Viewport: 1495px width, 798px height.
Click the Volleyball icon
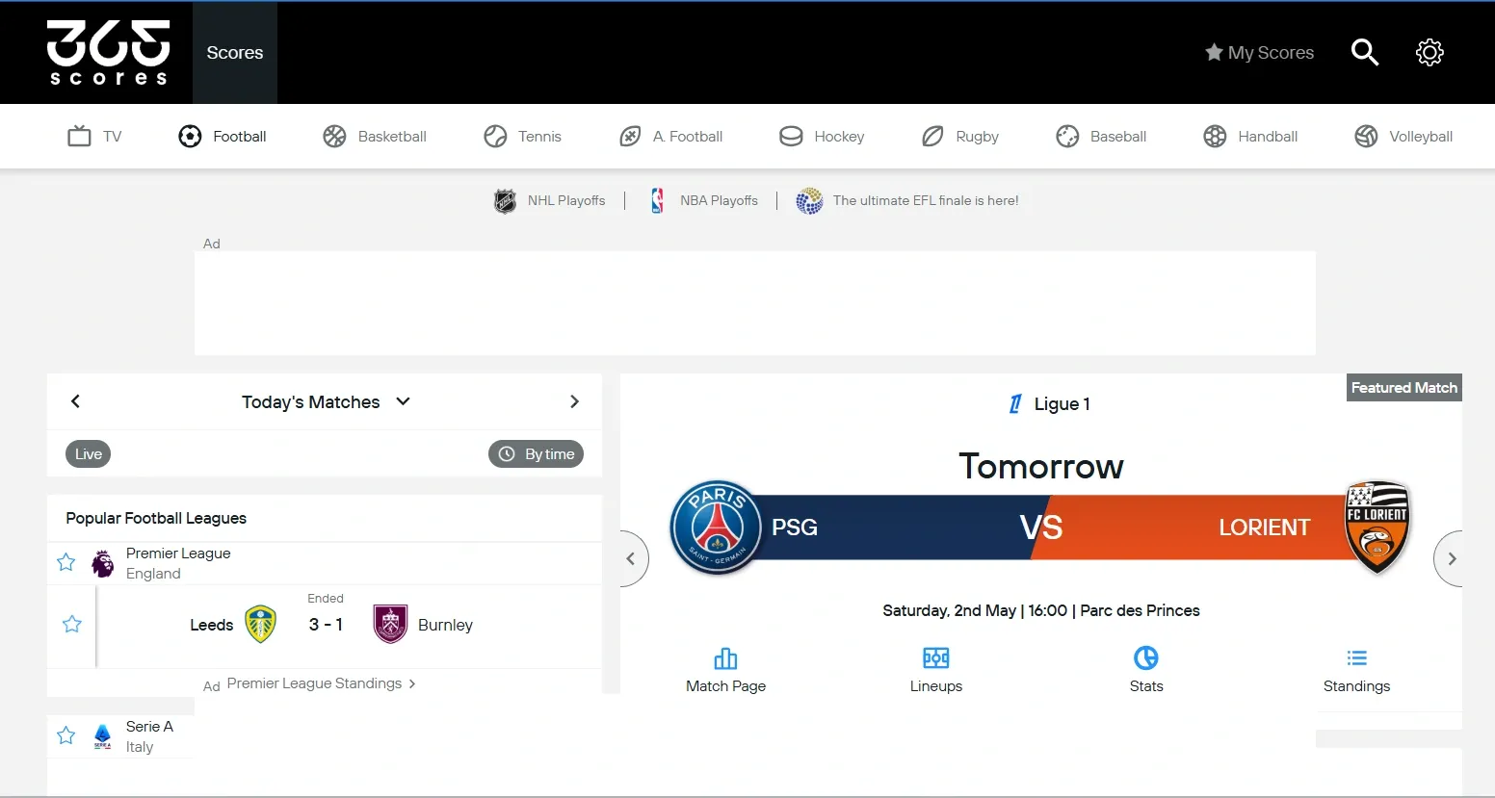[1366, 136]
